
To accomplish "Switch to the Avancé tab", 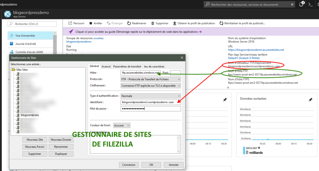I will (x=106, y=66).
